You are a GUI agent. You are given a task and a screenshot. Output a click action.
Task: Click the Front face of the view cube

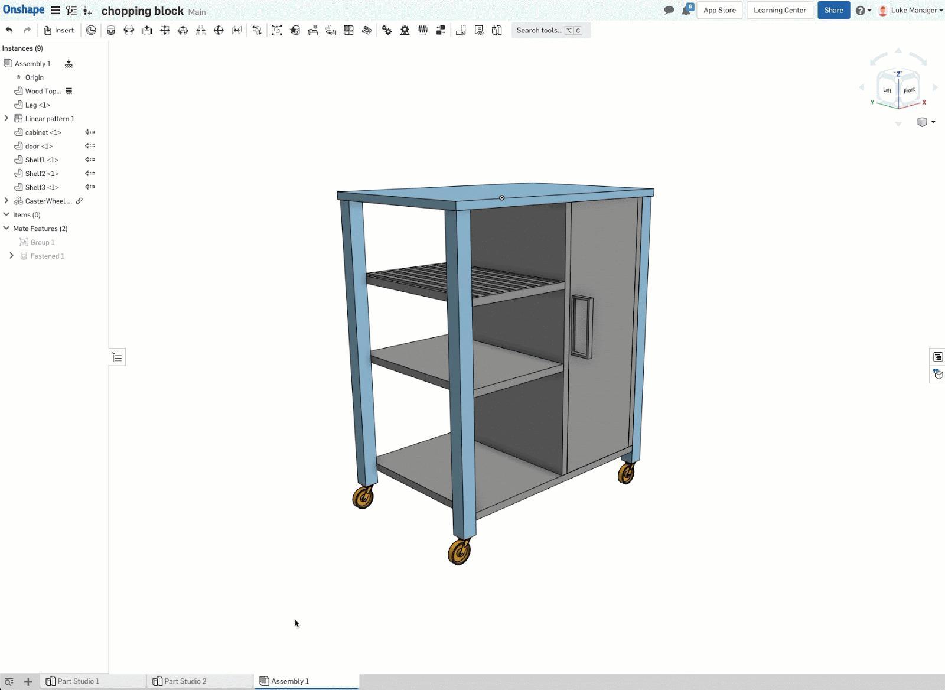[909, 90]
